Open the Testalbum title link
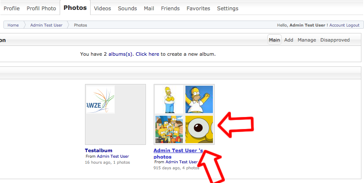Image resolution: width=364 pixels, height=183 pixels. point(99,150)
